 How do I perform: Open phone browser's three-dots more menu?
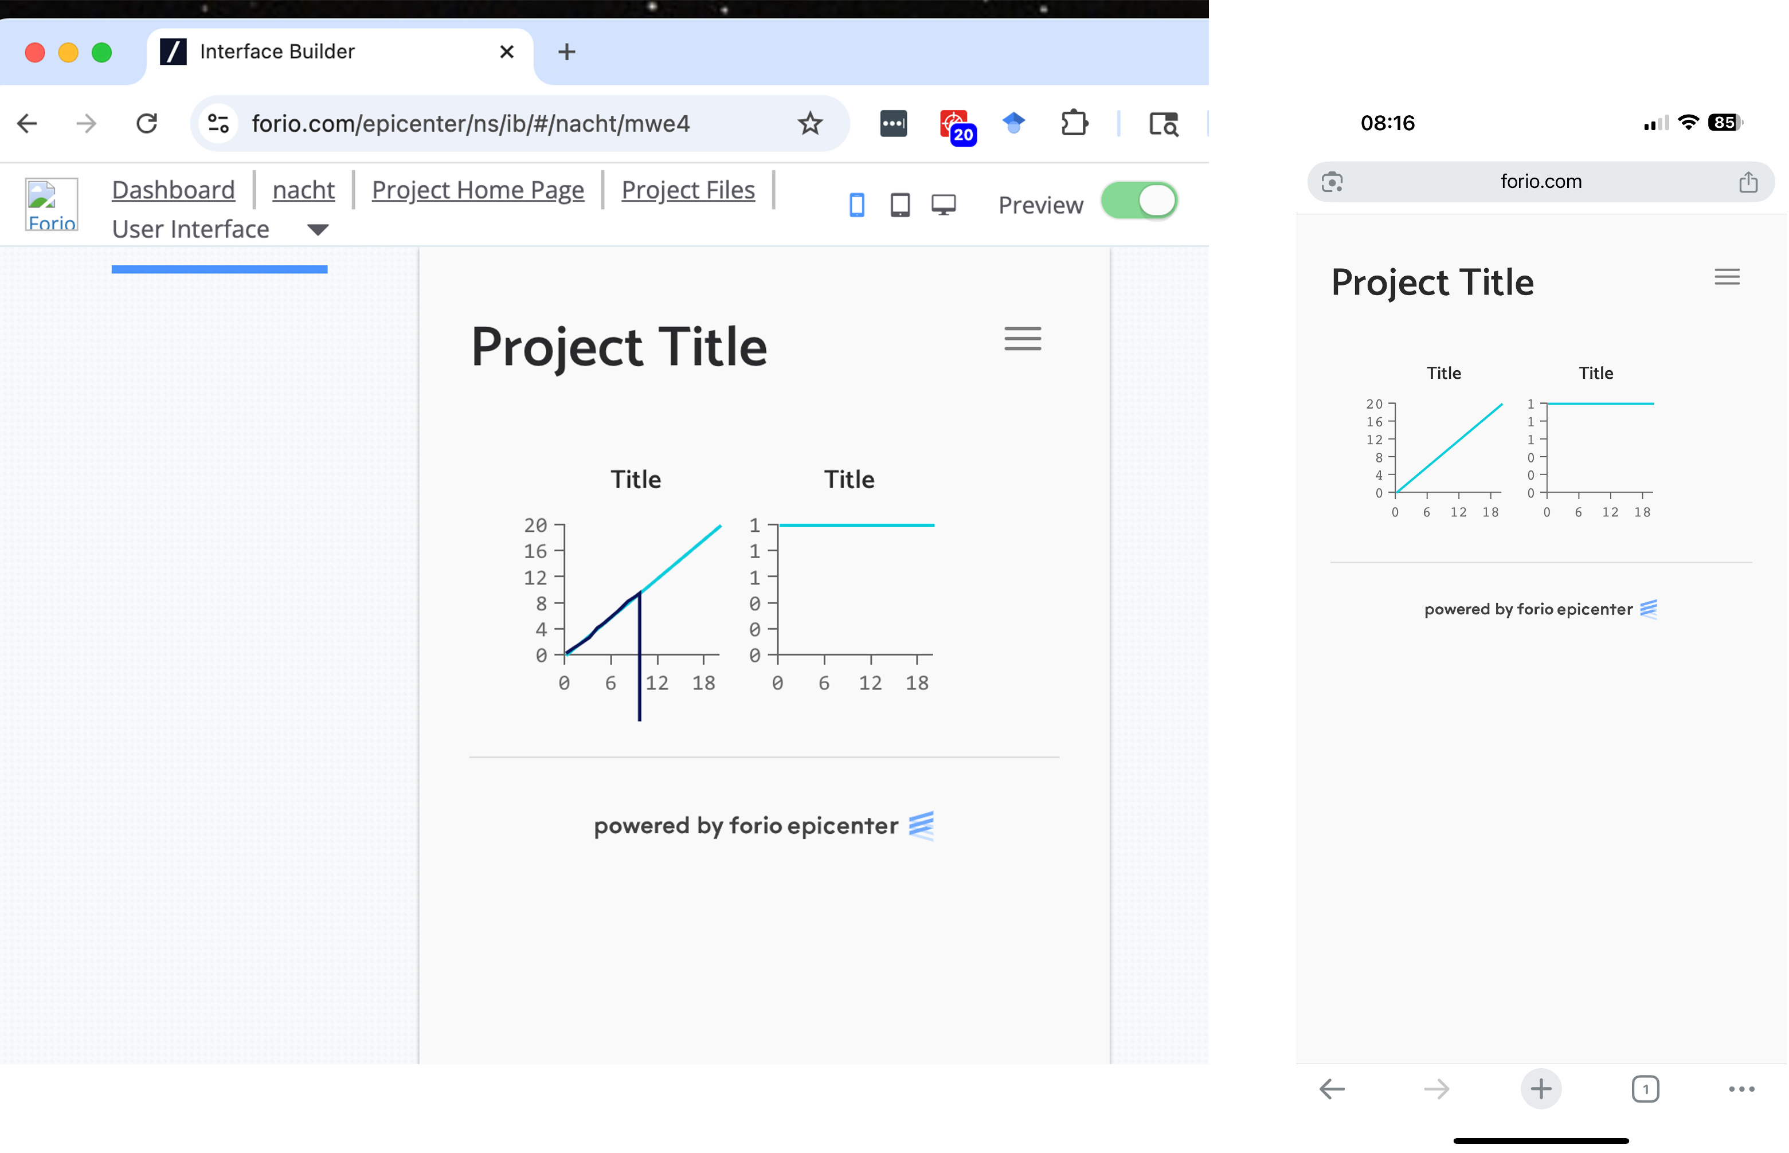pos(1741,1089)
